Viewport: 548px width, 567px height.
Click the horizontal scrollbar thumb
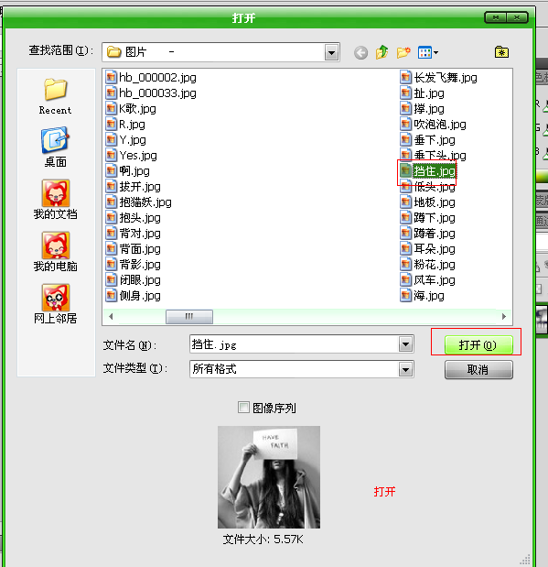point(189,316)
